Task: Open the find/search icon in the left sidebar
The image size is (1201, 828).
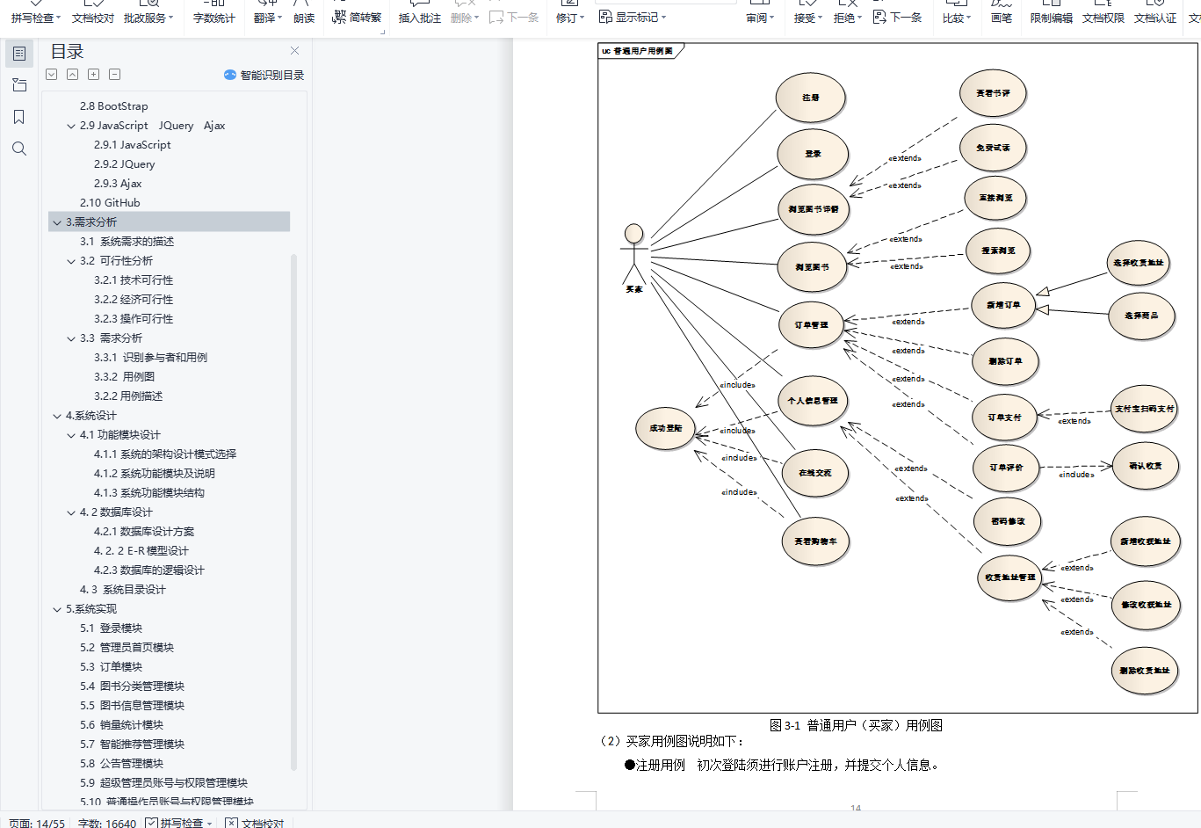Action: coord(19,149)
